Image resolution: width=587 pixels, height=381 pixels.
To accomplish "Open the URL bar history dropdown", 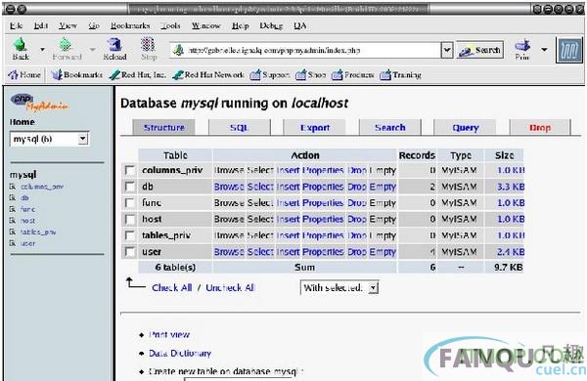I will [x=447, y=50].
